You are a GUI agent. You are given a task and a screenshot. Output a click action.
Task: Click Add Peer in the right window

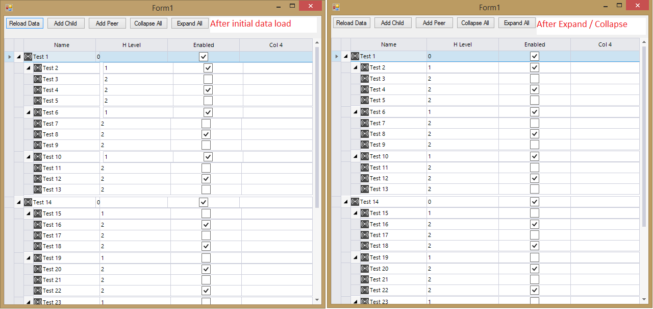pyautogui.click(x=434, y=23)
